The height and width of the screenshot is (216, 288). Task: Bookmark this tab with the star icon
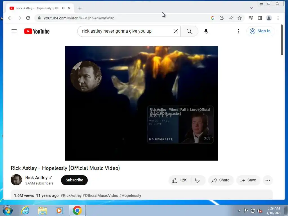pos(240,18)
